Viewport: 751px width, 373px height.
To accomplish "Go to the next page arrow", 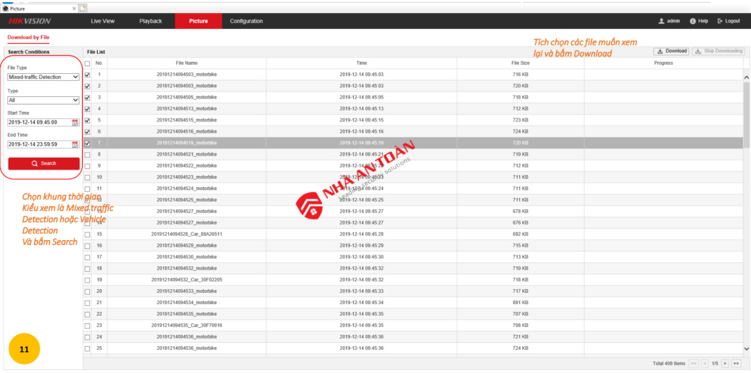I will [725, 364].
